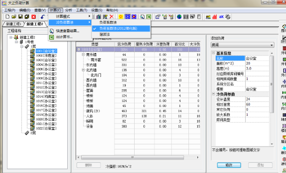Image resolution: width=286 pixels, height=173 pixels.
Task: Click the 百分比 column header
Action: coord(180,44)
